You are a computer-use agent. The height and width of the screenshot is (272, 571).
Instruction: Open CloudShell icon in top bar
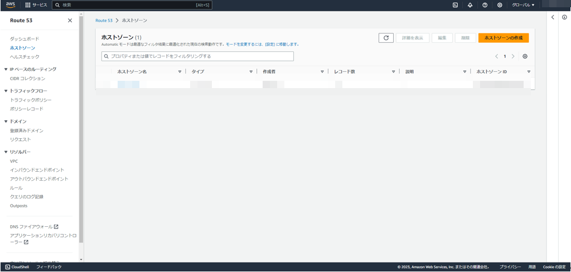point(455,5)
